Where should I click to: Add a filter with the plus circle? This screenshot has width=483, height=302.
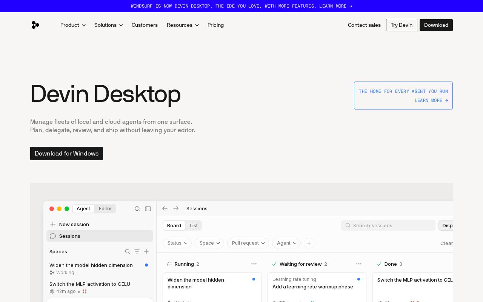pyautogui.click(x=309, y=243)
